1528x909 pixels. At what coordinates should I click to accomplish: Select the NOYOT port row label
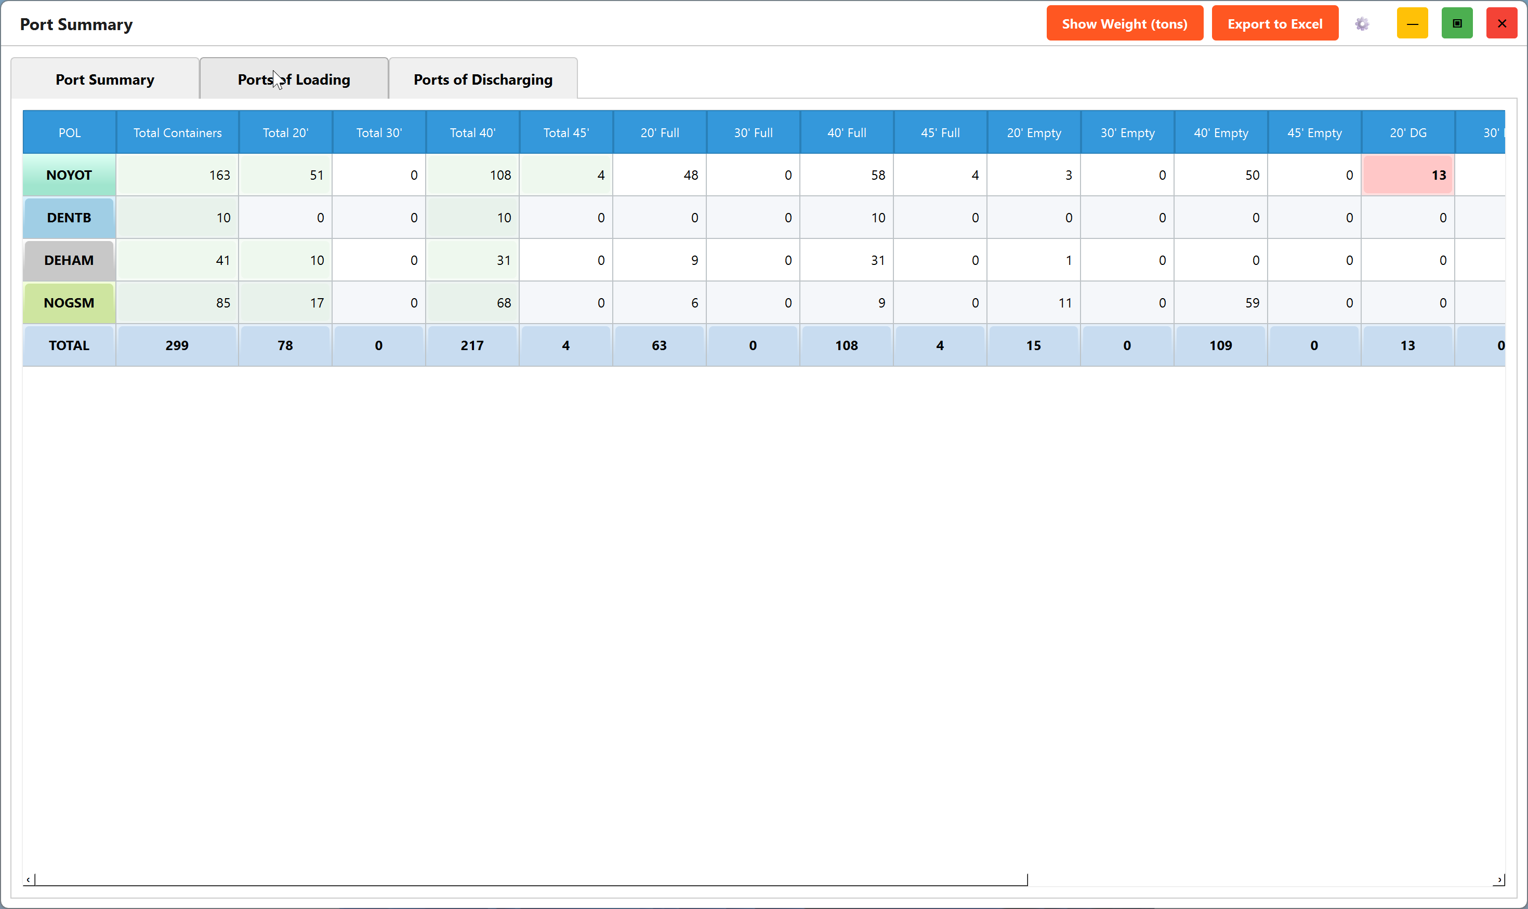pyautogui.click(x=69, y=175)
